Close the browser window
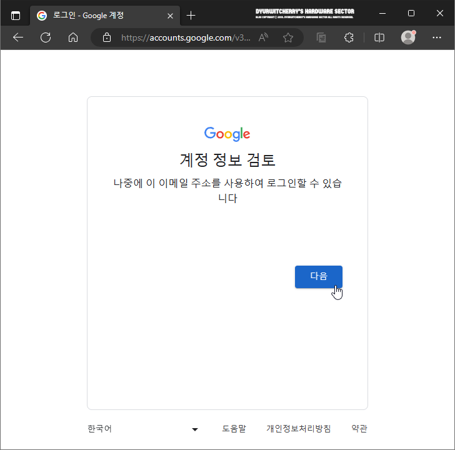Viewport: 455px width, 450px height. 439,13
